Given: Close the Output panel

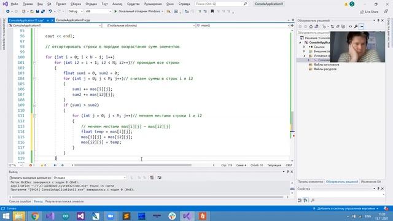Looking at the screenshot, I should click(292, 172).
